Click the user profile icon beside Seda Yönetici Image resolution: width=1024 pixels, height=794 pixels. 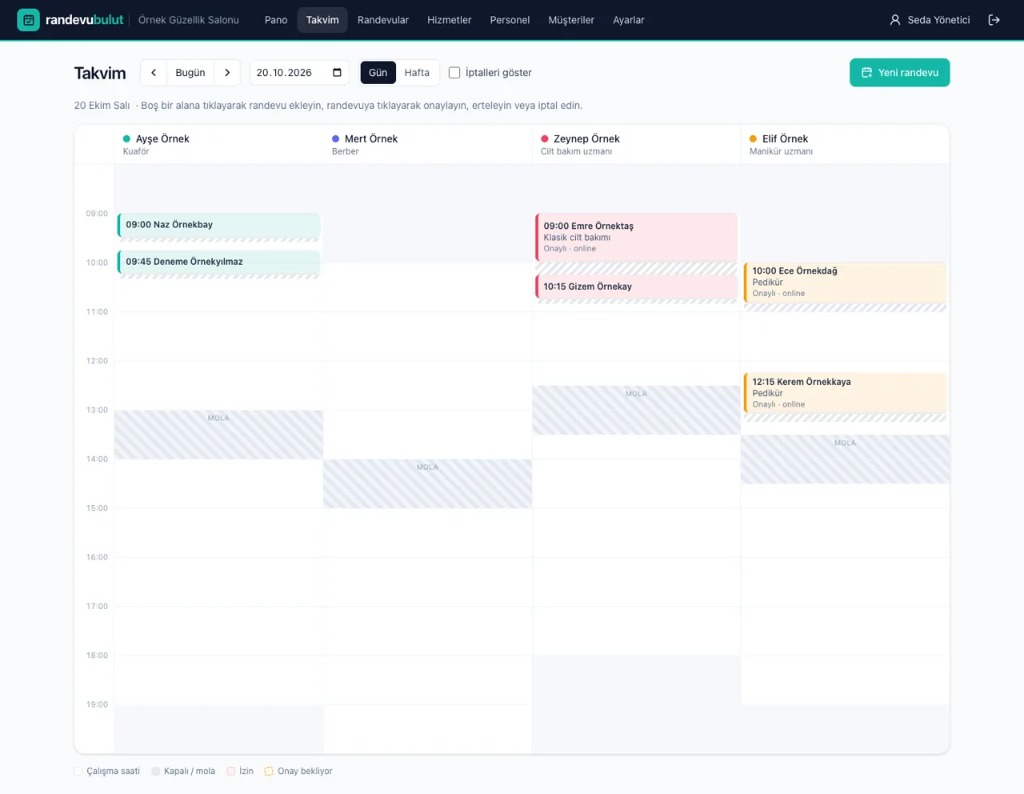895,20
